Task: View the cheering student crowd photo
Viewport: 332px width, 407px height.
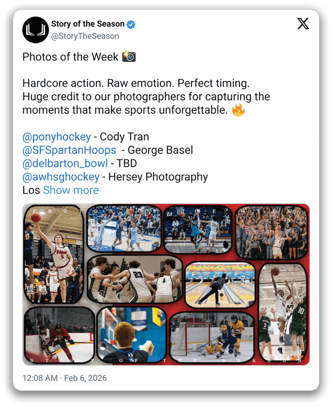Action: tap(271, 232)
